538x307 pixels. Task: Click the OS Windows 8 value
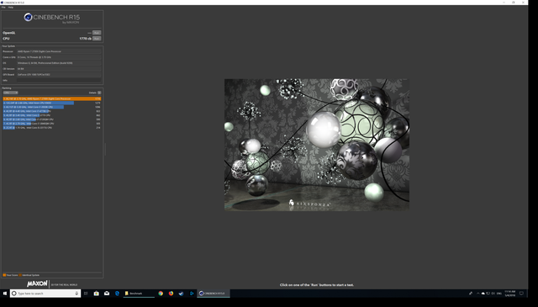point(59,63)
